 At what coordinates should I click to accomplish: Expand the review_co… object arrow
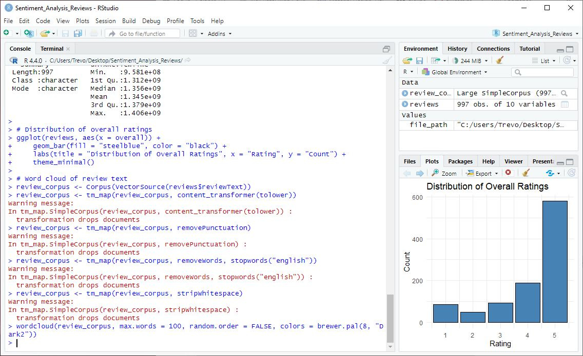click(x=405, y=93)
